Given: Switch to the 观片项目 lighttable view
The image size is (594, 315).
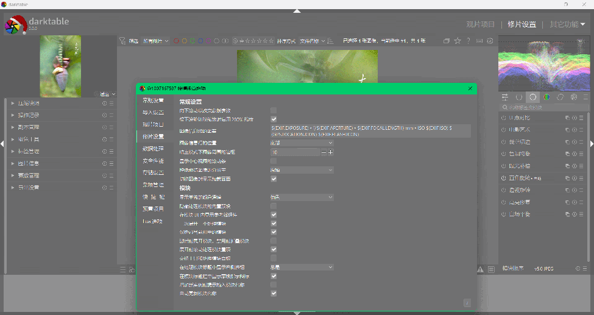Looking at the screenshot, I should [480, 24].
